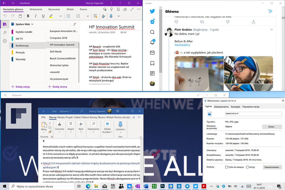Start dictation microphone in OneNote
The height and width of the screenshot is (190, 285).
(x=111, y=16)
